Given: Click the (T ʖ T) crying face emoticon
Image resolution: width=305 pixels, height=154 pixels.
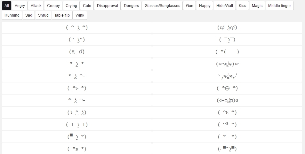Looking at the screenshot, I should click(x=77, y=125).
